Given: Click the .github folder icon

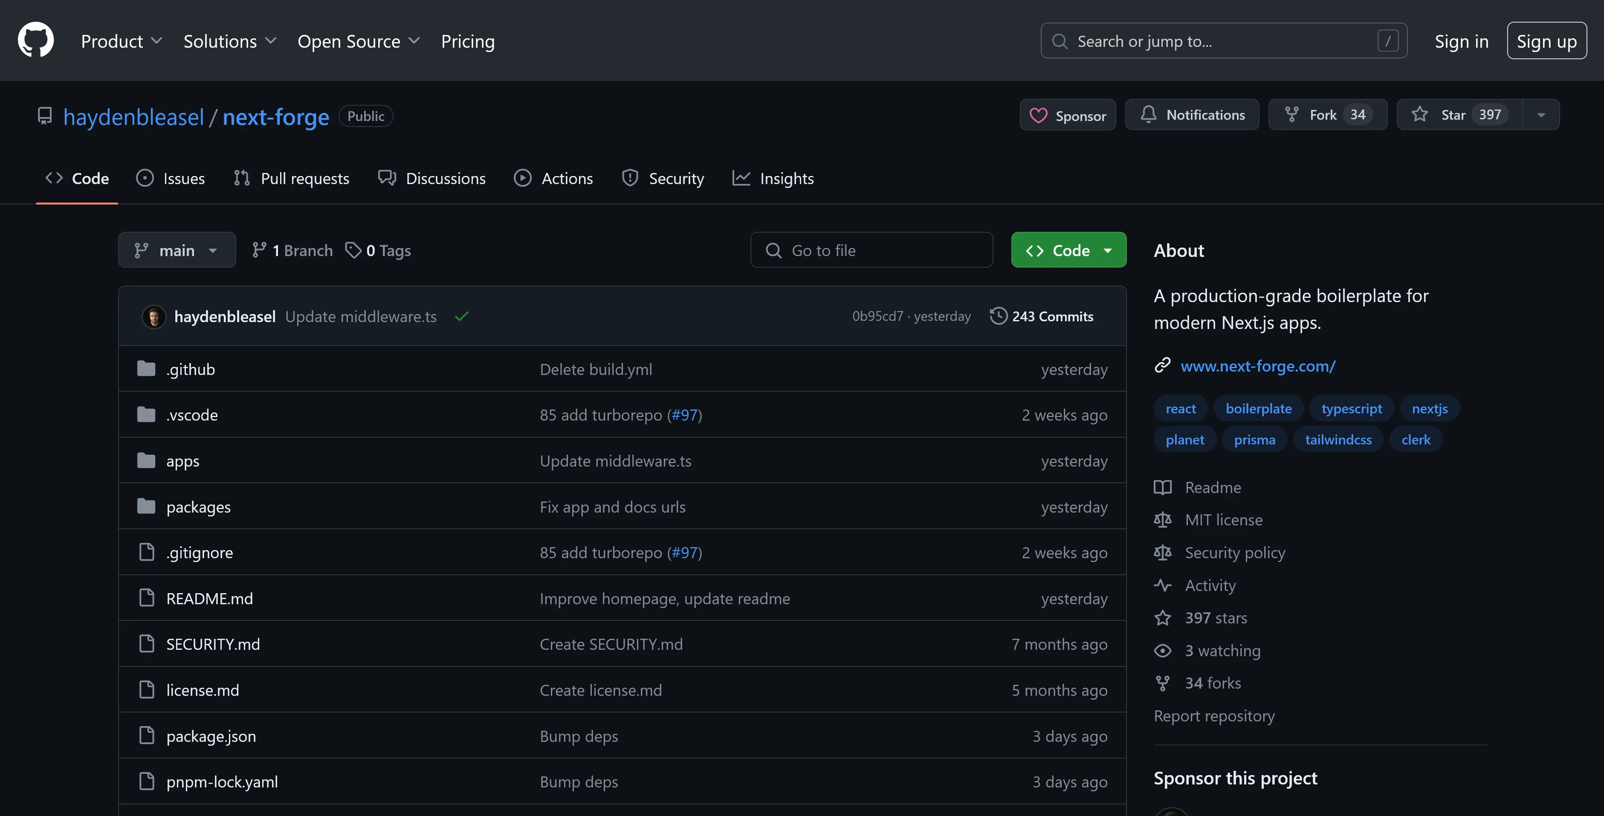Looking at the screenshot, I should (x=146, y=369).
